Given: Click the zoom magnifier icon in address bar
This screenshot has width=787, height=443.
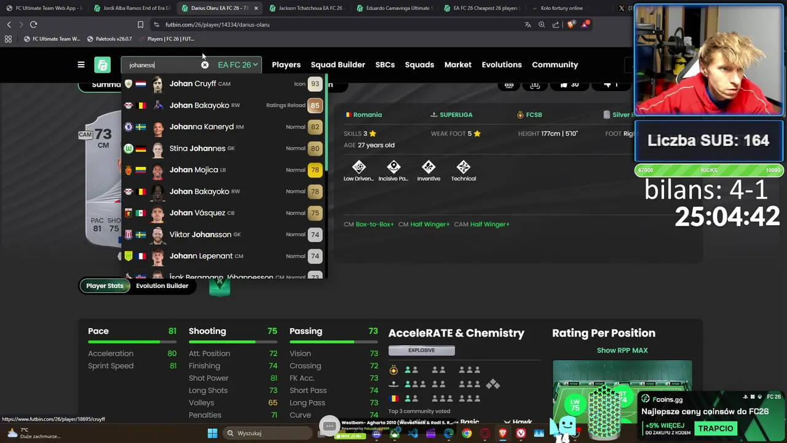Looking at the screenshot, I should [542, 25].
